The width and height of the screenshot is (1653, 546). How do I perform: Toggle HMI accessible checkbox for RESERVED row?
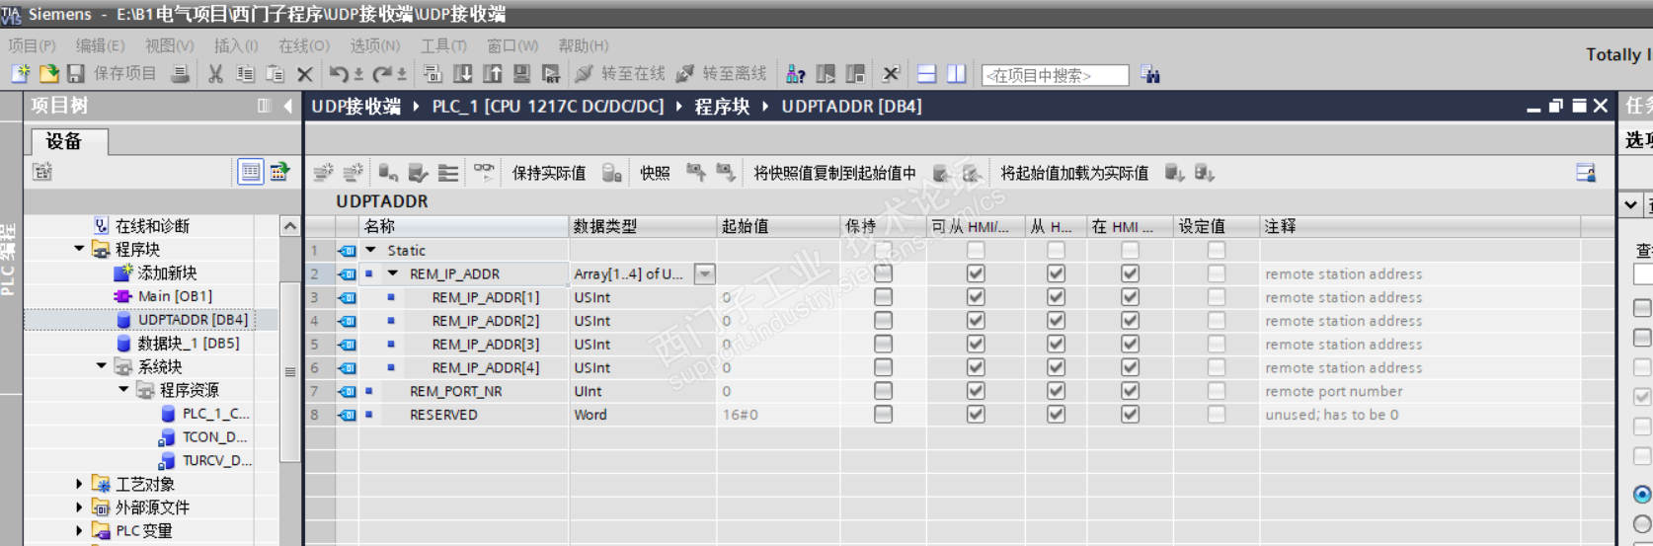tap(976, 415)
